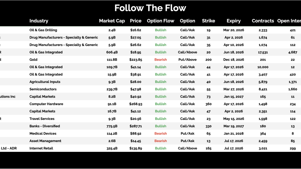Click the Bearish flow in the Gold row
The image size is (301, 169).
tap(161, 60)
